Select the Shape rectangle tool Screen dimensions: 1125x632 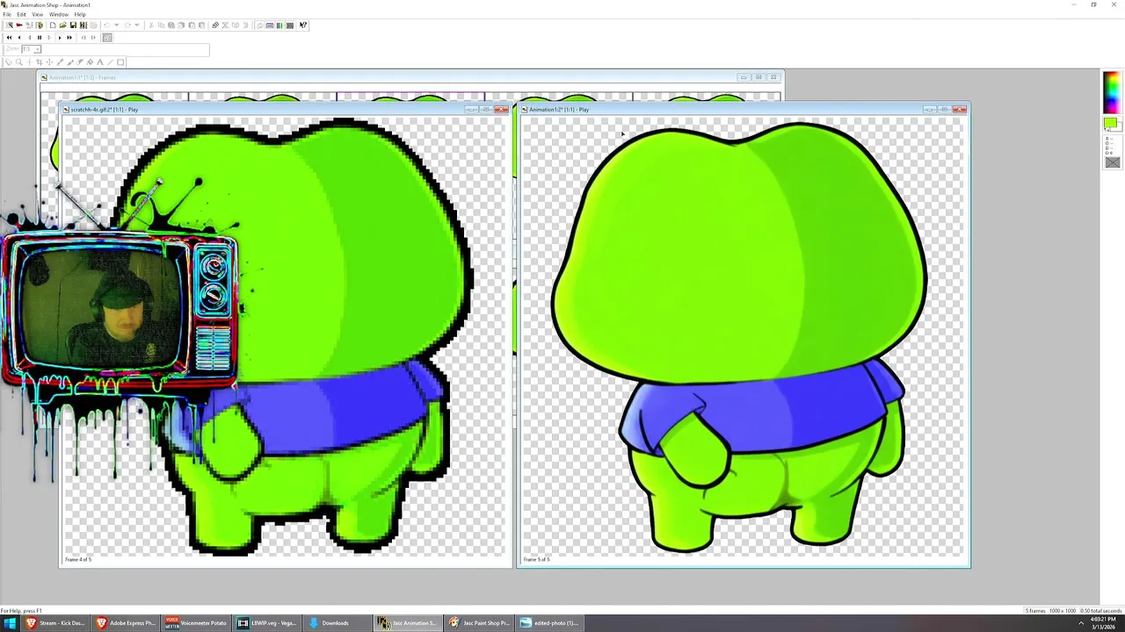click(x=120, y=62)
